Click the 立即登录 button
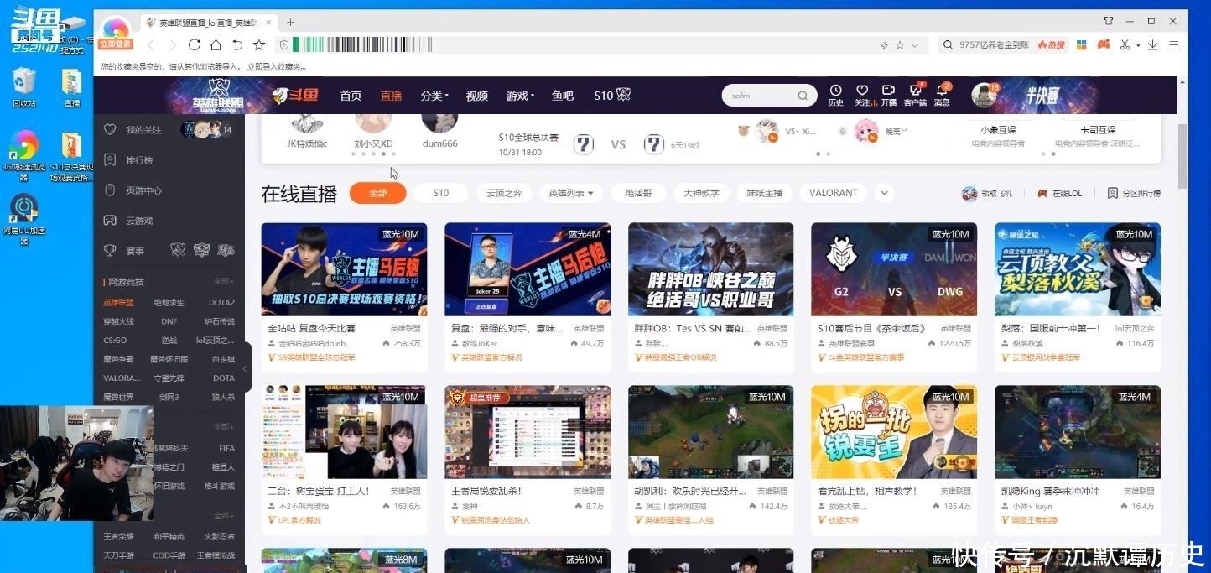The image size is (1211, 573). click(x=116, y=44)
